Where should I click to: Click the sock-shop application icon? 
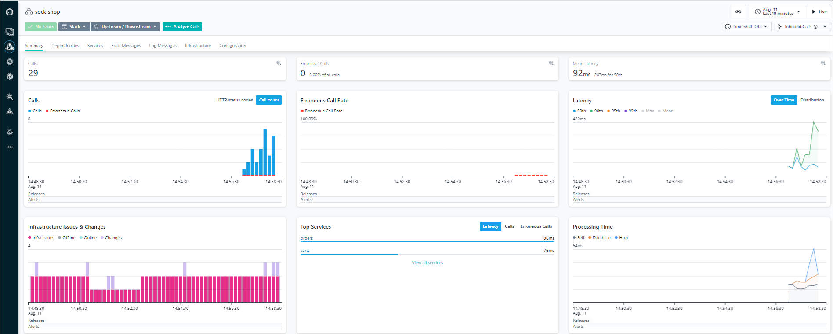click(x=29, y=11)
